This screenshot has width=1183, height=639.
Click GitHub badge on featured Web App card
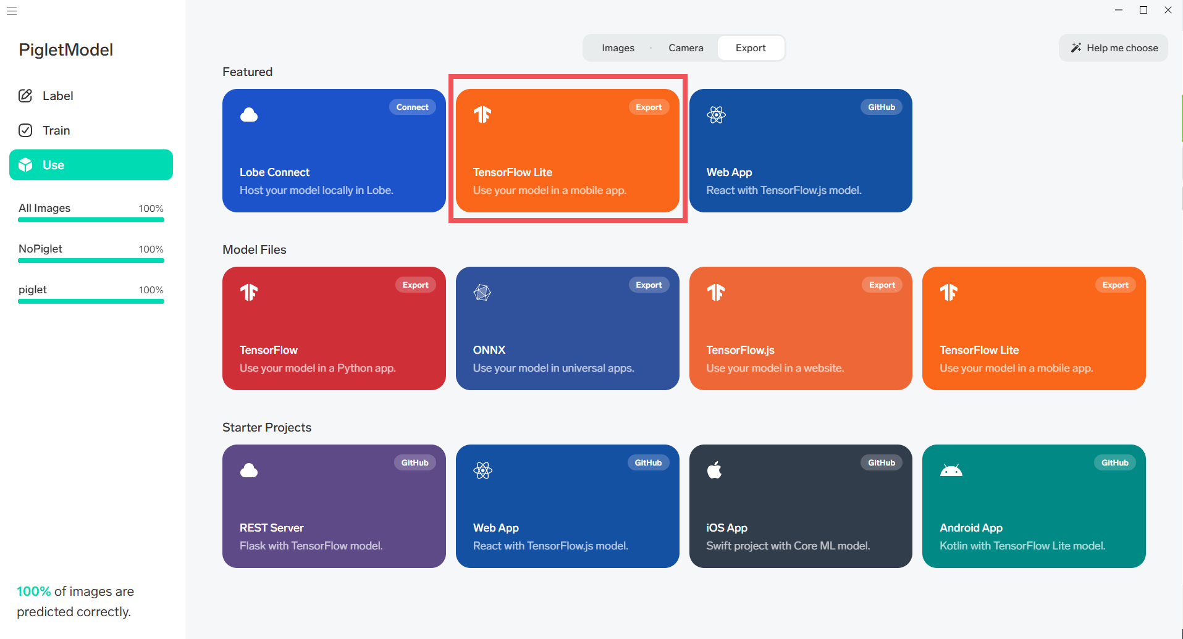click(882, 107)
